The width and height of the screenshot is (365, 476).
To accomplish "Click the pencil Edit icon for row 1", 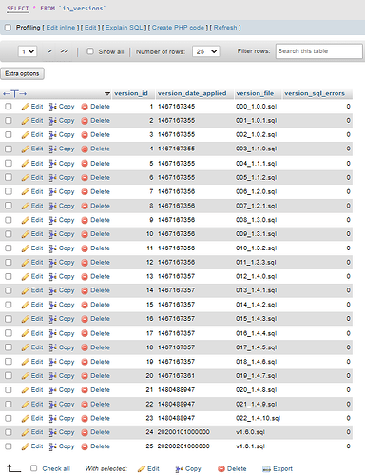I will click(26, 107).
